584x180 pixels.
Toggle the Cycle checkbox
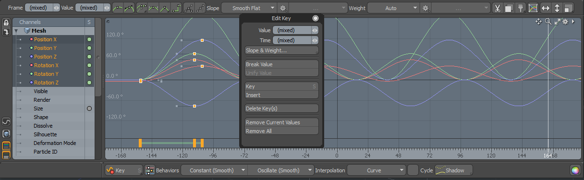click(412, 170)
